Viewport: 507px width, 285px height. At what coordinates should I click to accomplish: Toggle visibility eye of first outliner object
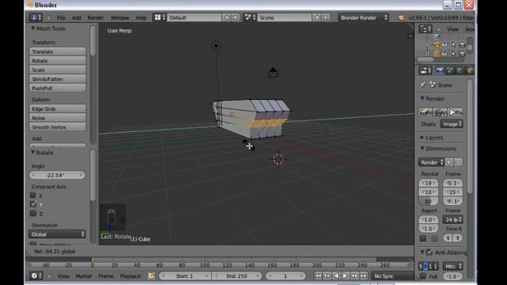[444, 45]
